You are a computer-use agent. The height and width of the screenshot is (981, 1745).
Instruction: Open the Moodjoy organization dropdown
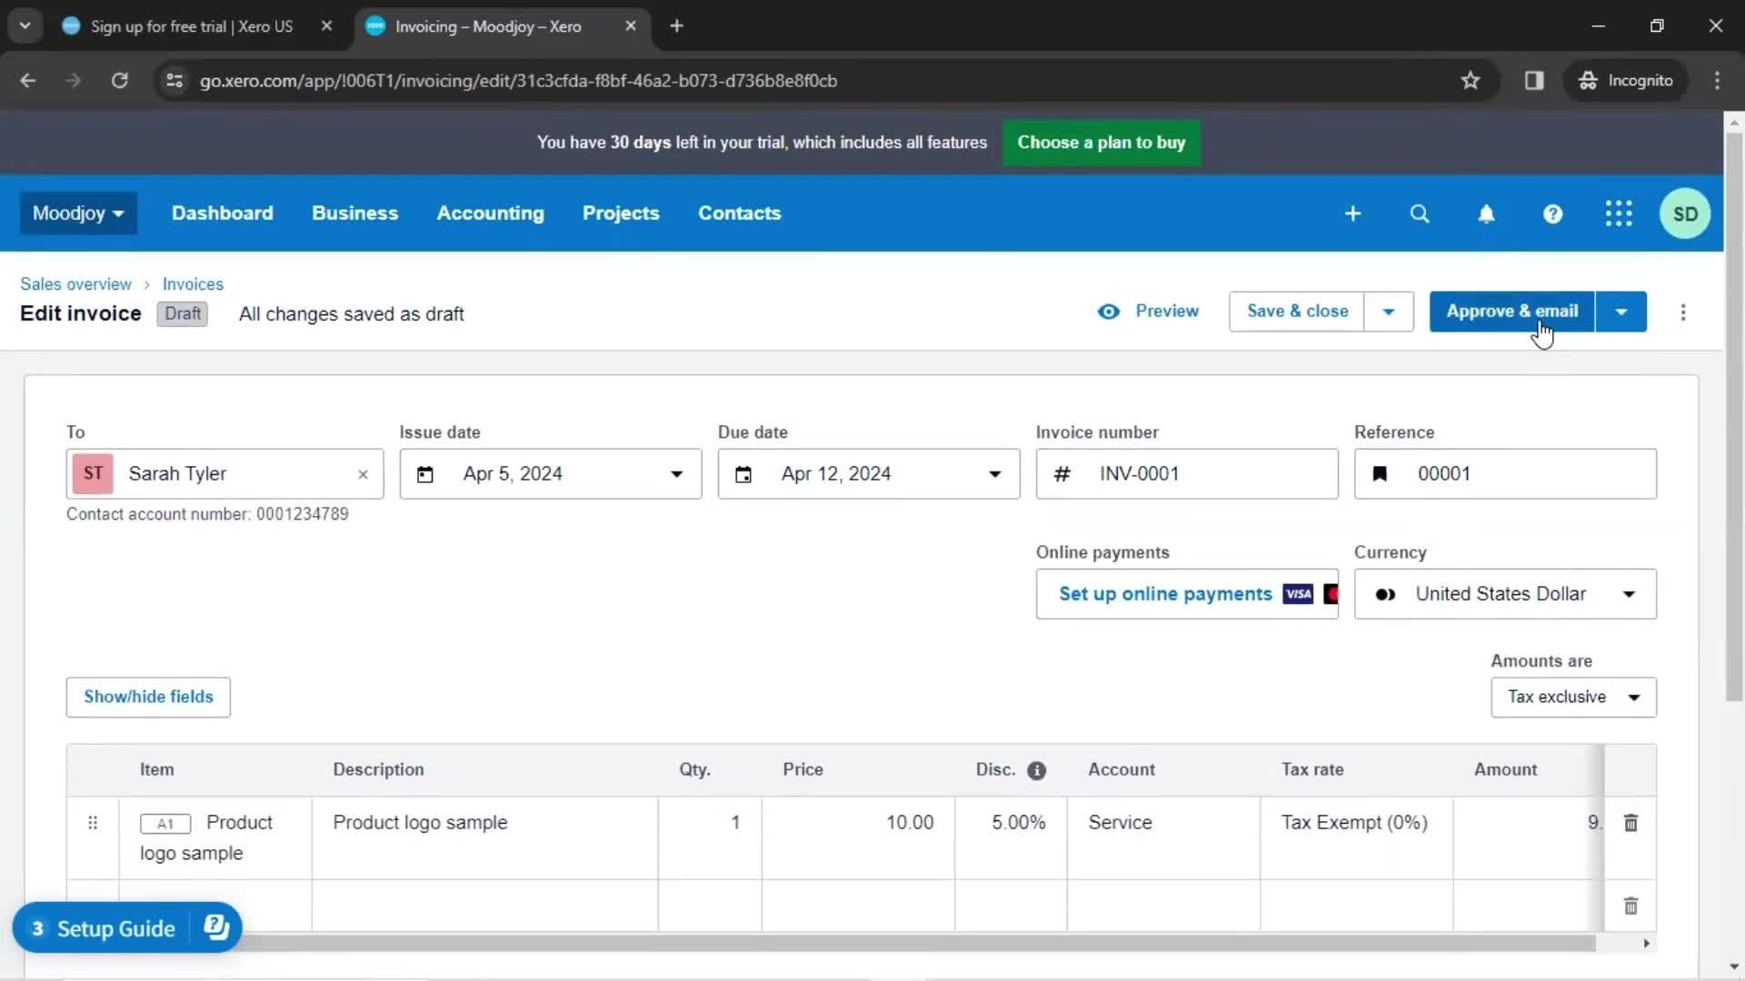78,213
